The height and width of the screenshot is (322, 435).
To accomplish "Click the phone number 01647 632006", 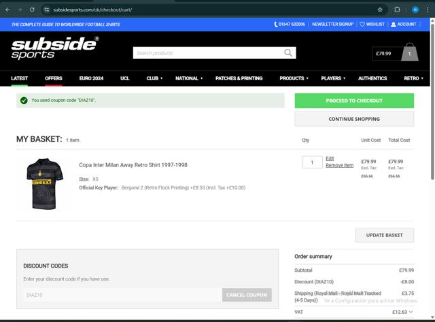I will coord(292,24).
